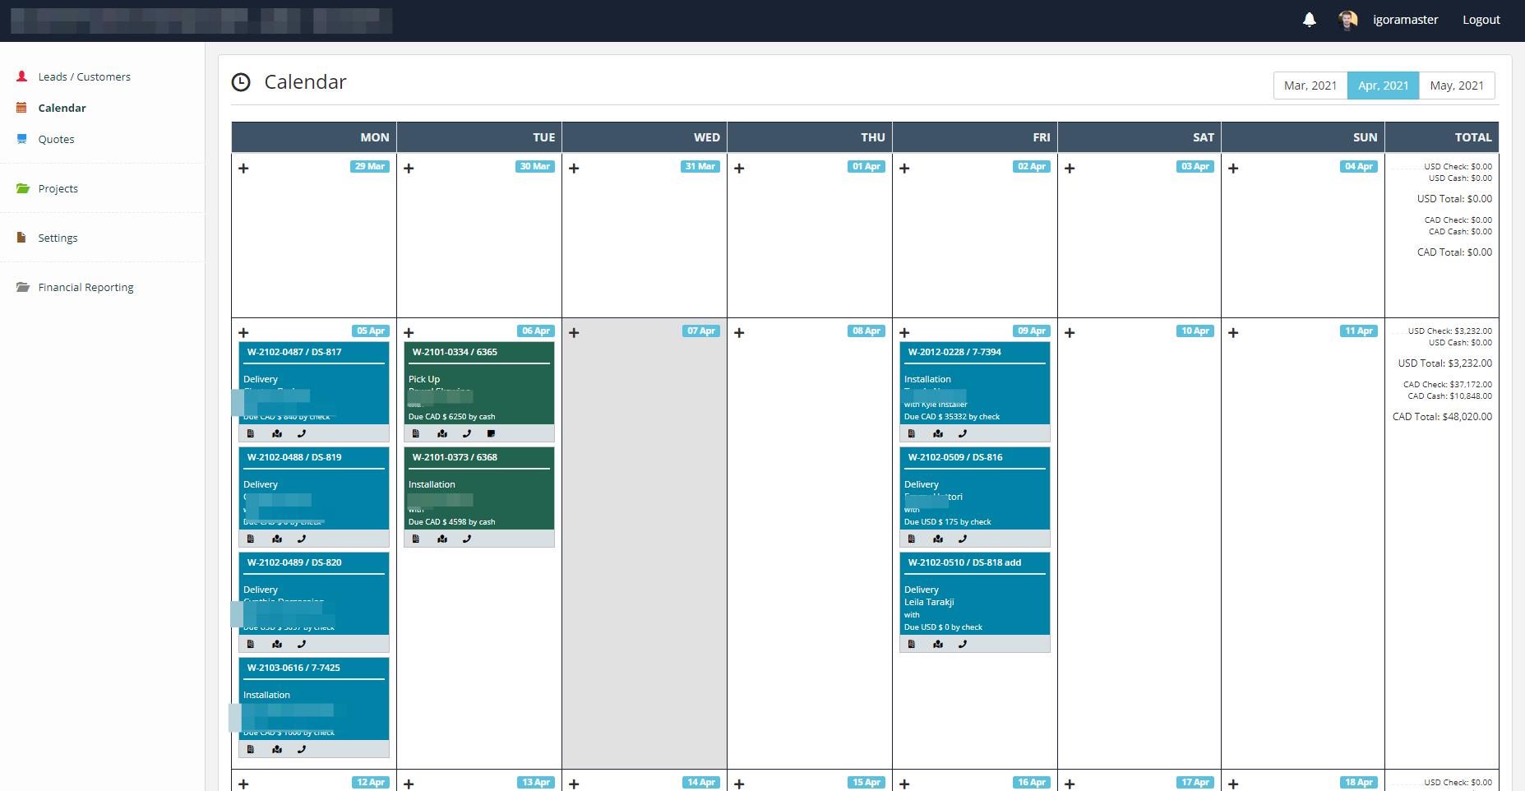Go to Financial Reporting section
Viewport: 1525px width, 791px height.
[85, 287]
